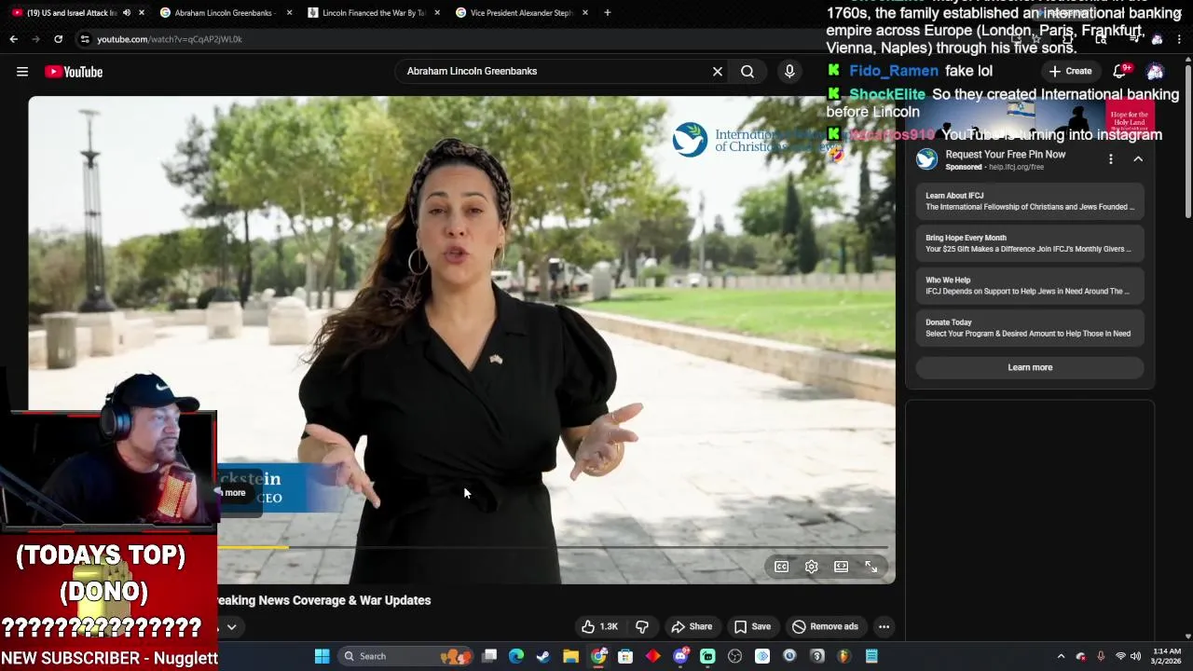Collapse the sponsored ad panel

pos(1138,159)
